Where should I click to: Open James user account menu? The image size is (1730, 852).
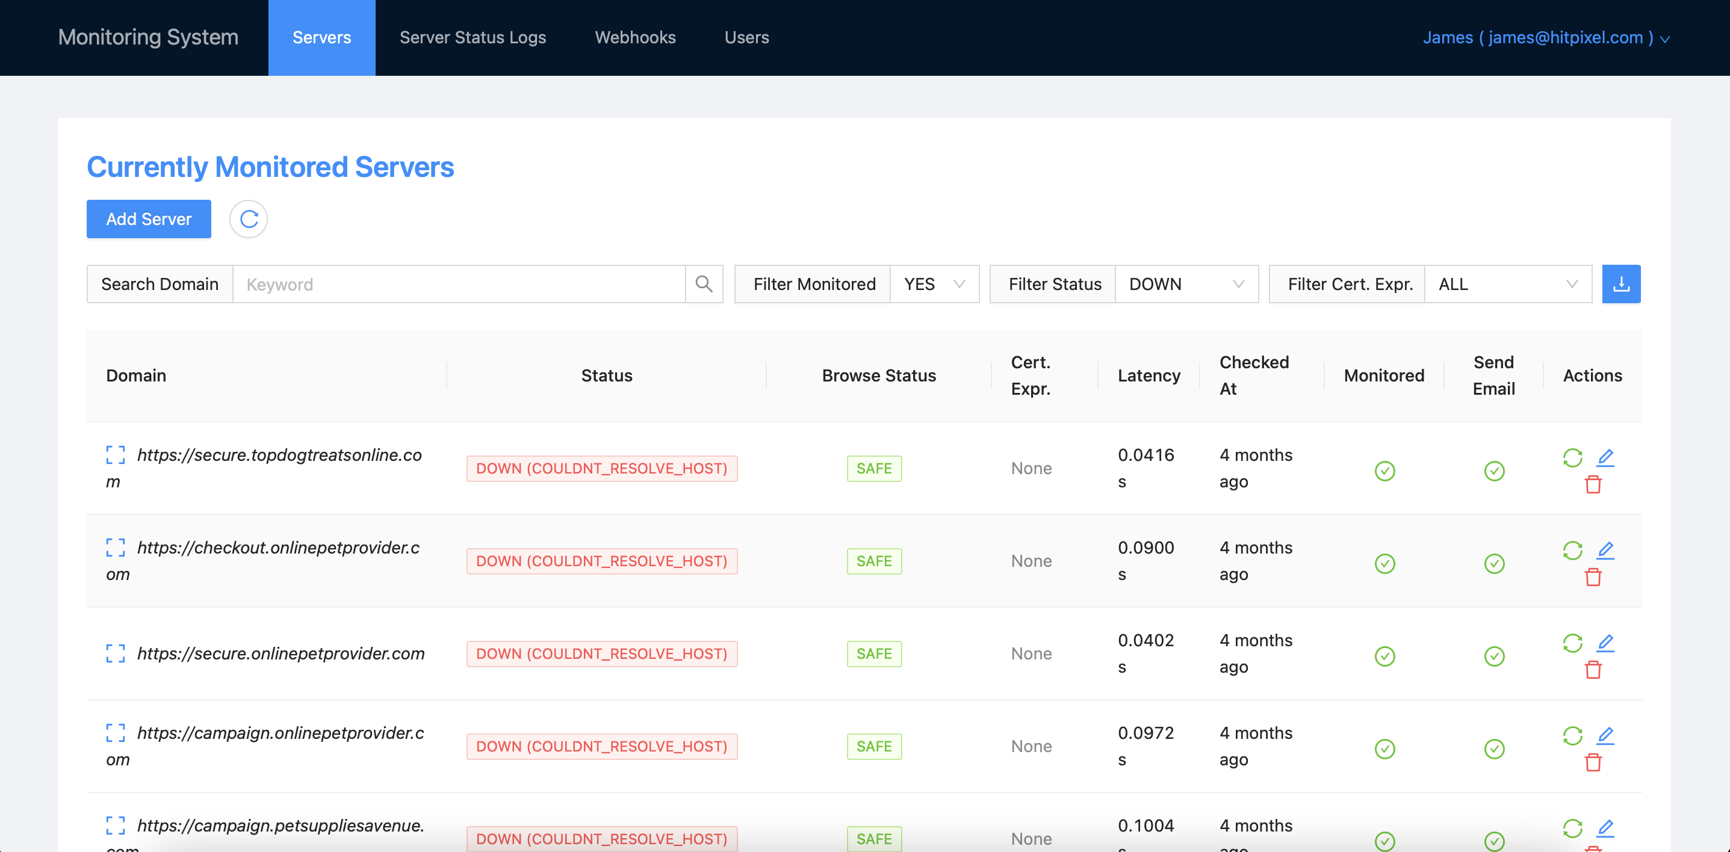tap(1546, 37)
